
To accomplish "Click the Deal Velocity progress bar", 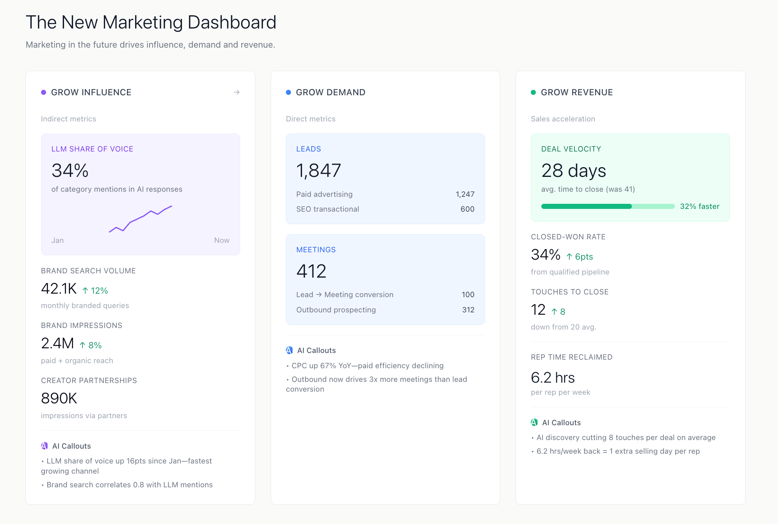I will tap(607, 206).
